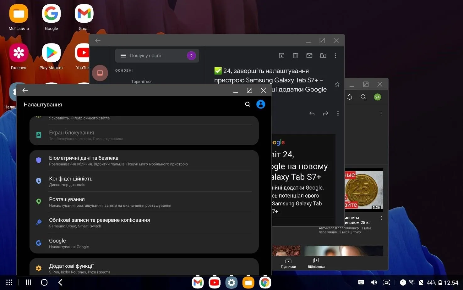Tap the taskbar Back arrow

click(60, 282)
